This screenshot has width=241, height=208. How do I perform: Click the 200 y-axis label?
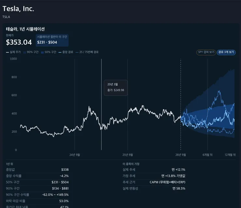[x=14, y=132]
